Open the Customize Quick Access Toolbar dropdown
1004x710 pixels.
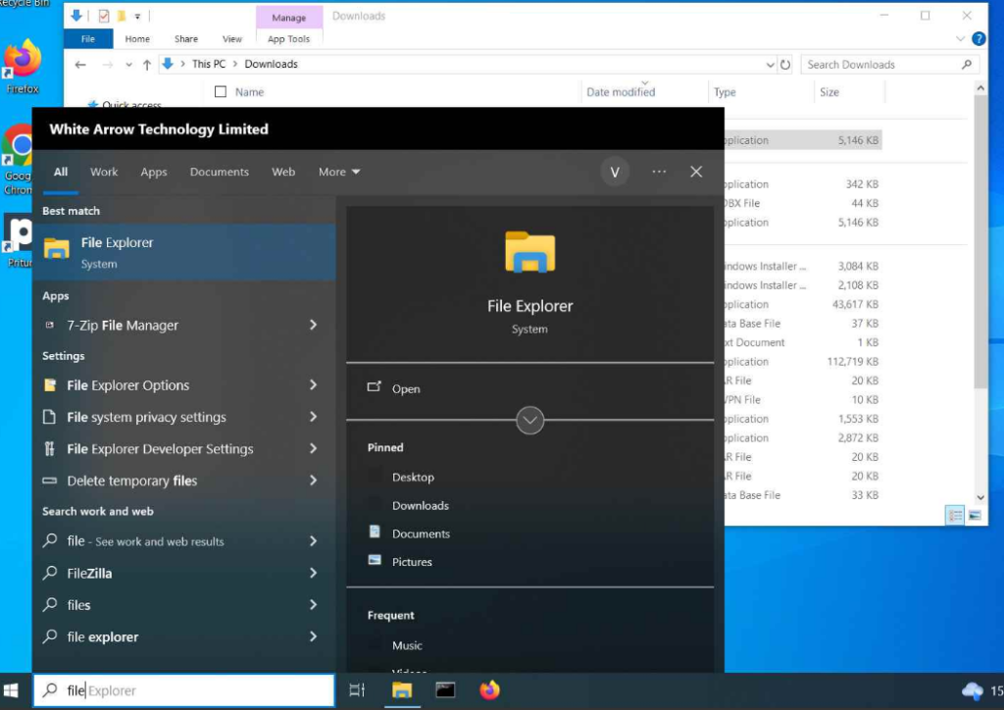point(137,17)
